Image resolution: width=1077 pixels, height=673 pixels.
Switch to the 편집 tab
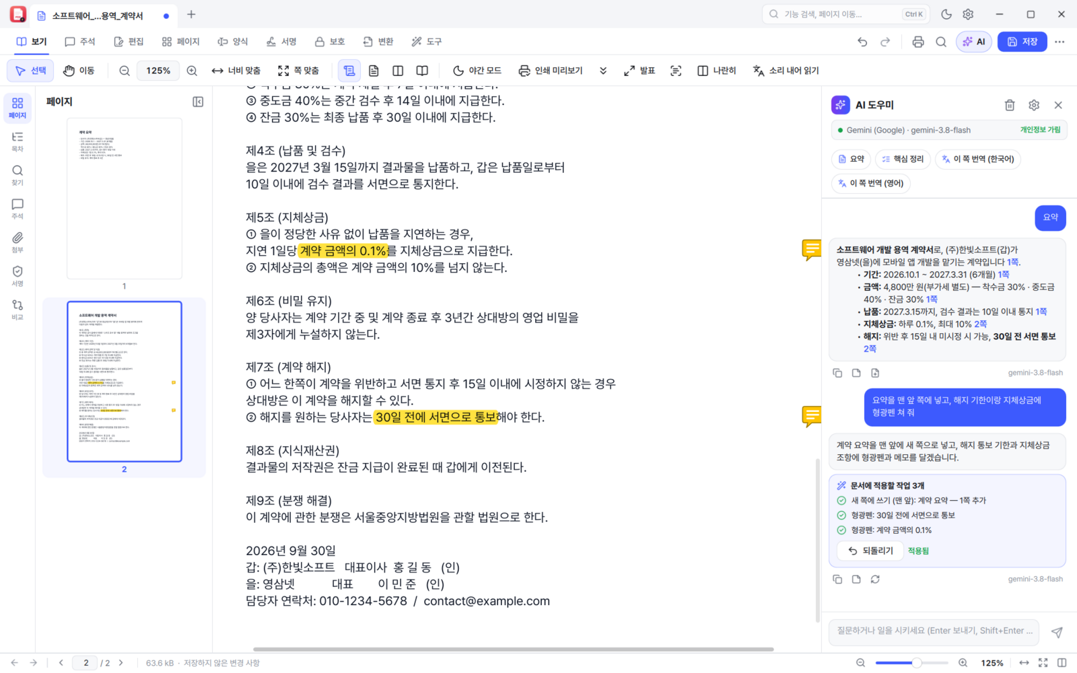pos(128,42)
